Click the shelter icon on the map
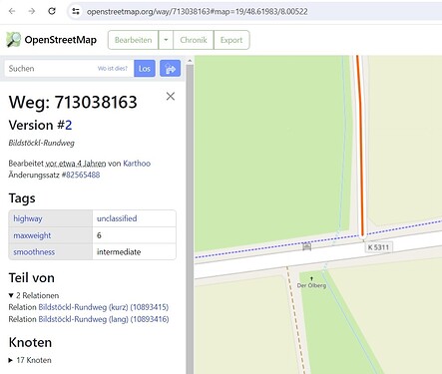Viewport: 442px width, 374px height. point(306,246)
